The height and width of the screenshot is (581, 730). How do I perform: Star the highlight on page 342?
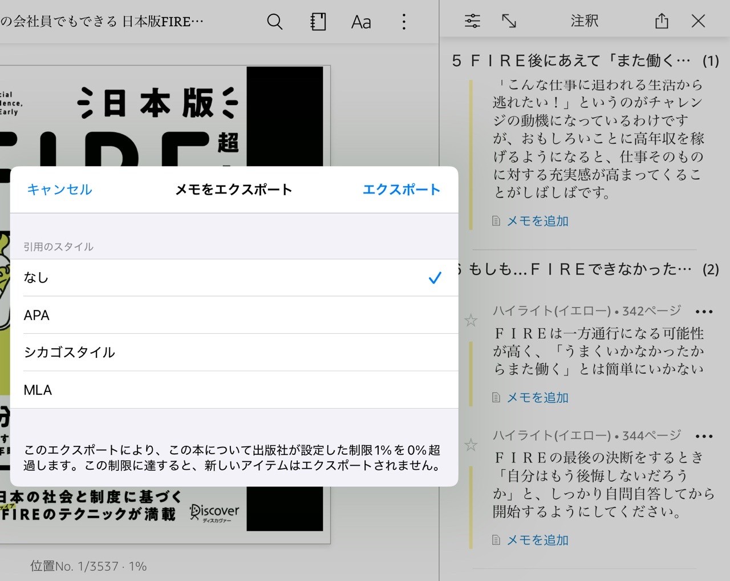click(x=471, y=320)
